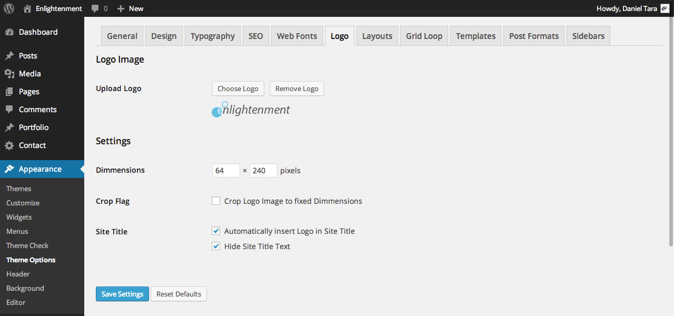Click the logo width input field
The image size is (674, 316).
(x=225, y=170)
